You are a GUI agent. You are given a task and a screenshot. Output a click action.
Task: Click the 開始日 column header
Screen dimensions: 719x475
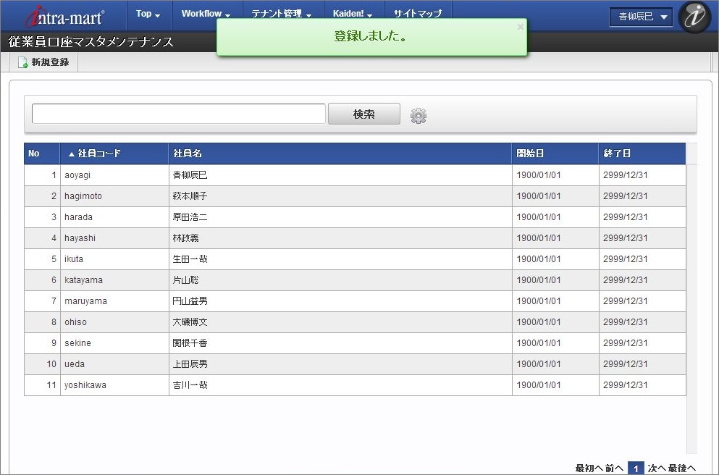(555, 154)
